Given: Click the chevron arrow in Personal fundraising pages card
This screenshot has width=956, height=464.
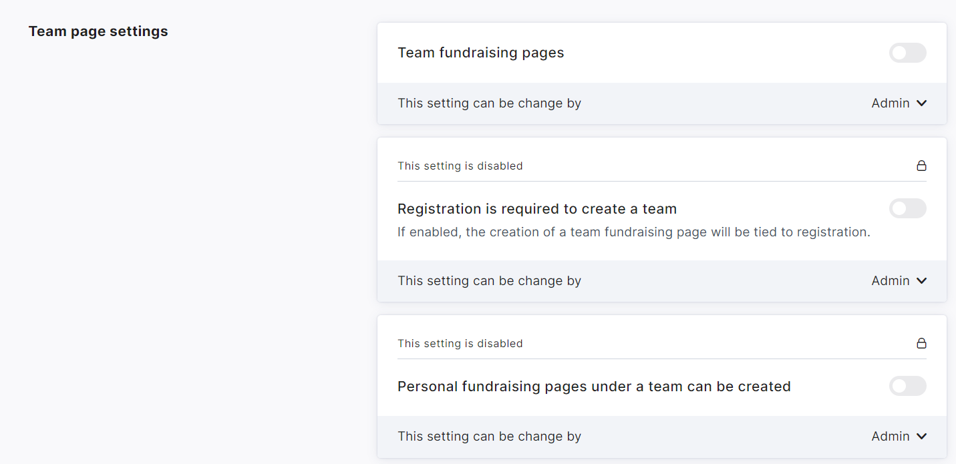Looking at the screenshot, I should tap(922, 437).
